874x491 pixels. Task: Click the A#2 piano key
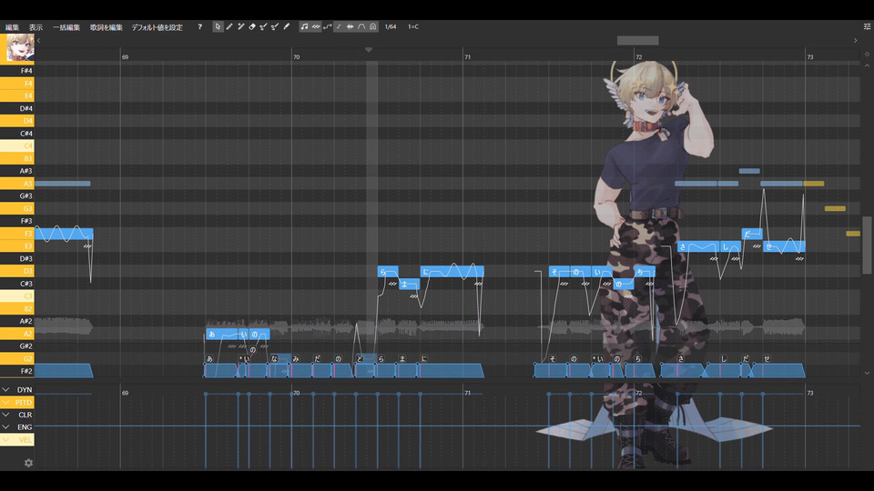pyautogui.click(x=17, y=321)
